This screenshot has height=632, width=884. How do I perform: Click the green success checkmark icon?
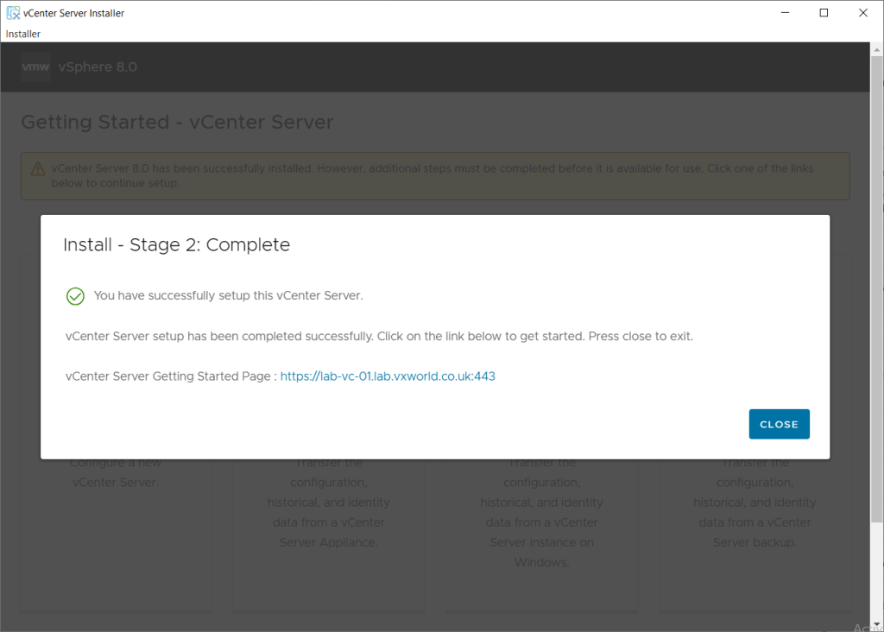[75, 296]
